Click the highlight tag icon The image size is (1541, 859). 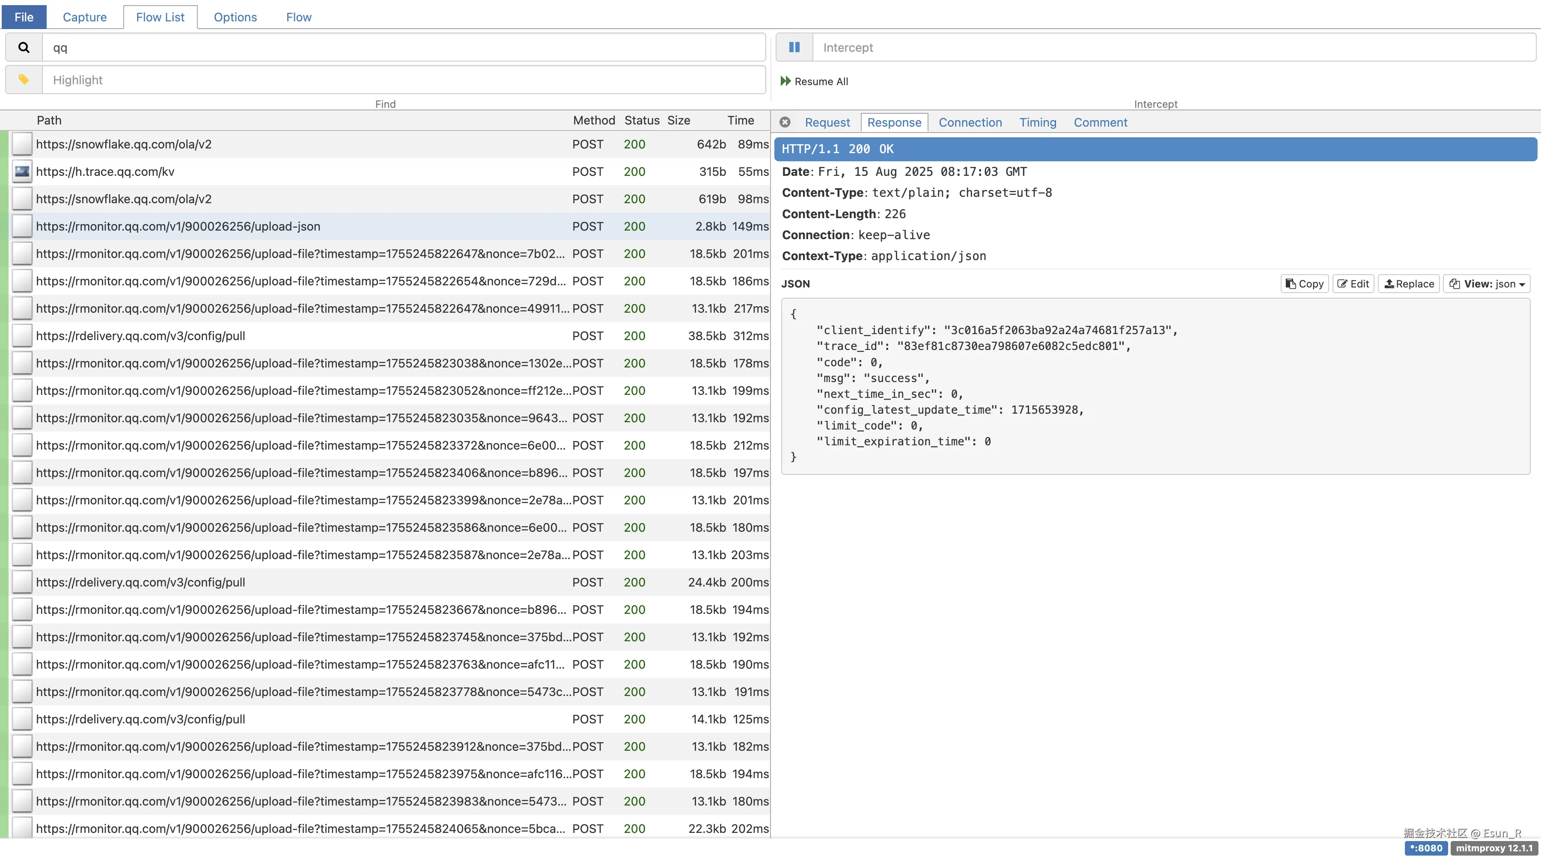(x=24, y=80)
